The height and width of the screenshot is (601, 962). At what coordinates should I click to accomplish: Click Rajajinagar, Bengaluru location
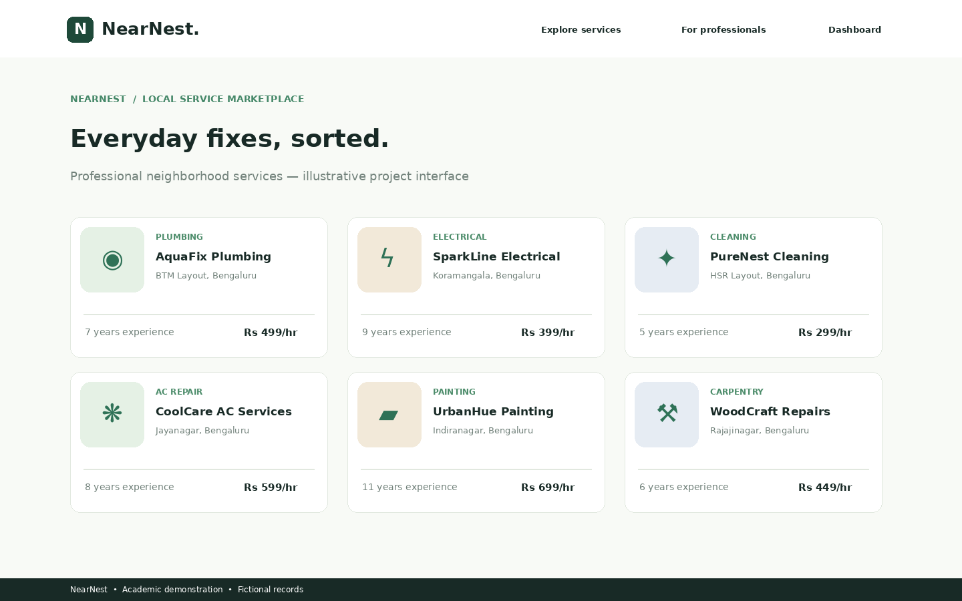click(x=760, y=431)
